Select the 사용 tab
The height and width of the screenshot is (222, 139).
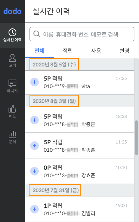96,51
